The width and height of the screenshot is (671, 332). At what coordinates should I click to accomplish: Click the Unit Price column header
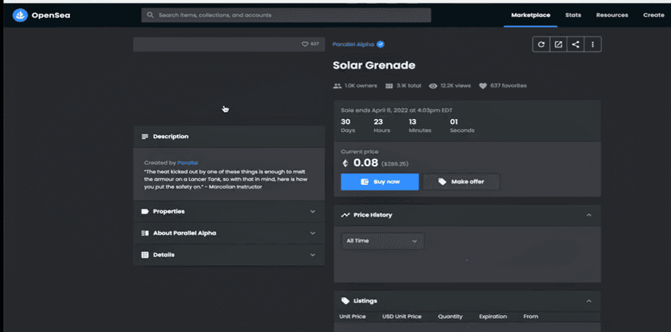tap(352, 317)
